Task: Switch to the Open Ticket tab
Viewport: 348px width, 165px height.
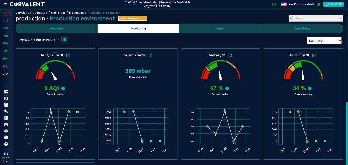Action: click(302, 29)
